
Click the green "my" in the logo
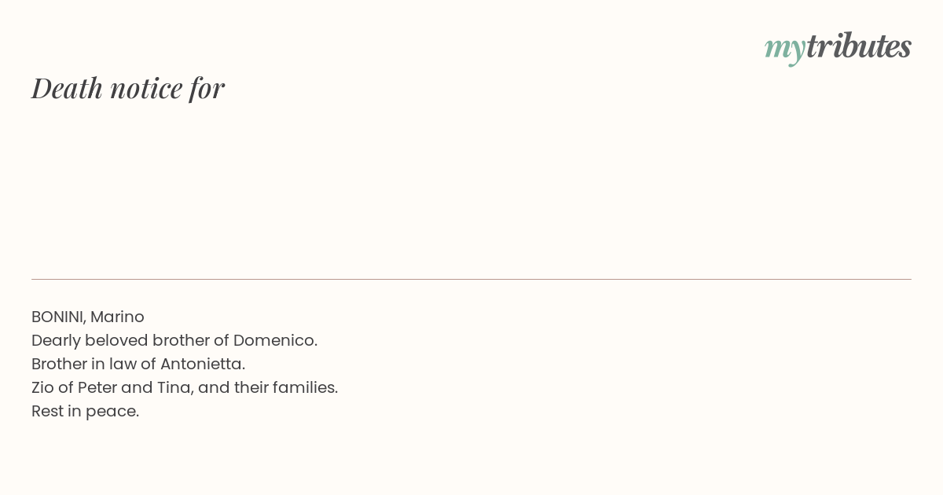(x=784, y=49)
